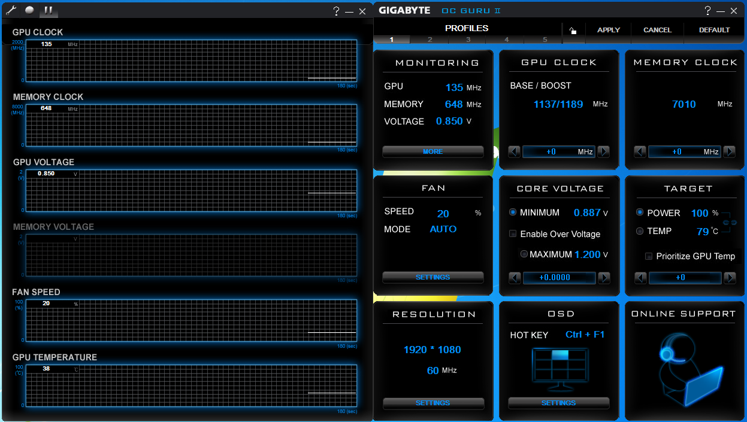
Task: Switch to profile 5 tab
Action: 545,40
